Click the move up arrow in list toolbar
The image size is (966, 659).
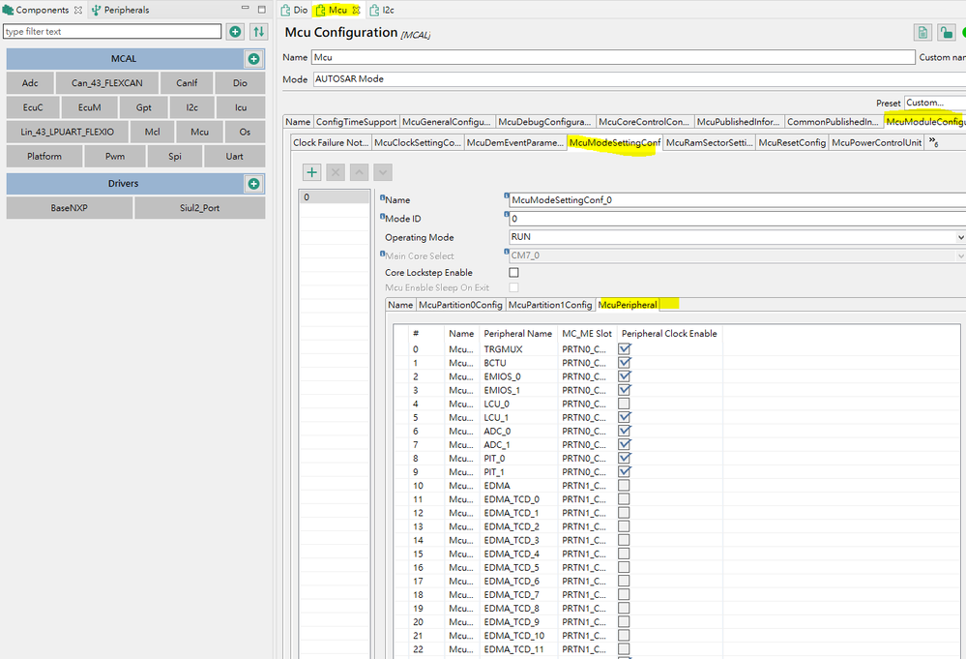click(359, 172)
